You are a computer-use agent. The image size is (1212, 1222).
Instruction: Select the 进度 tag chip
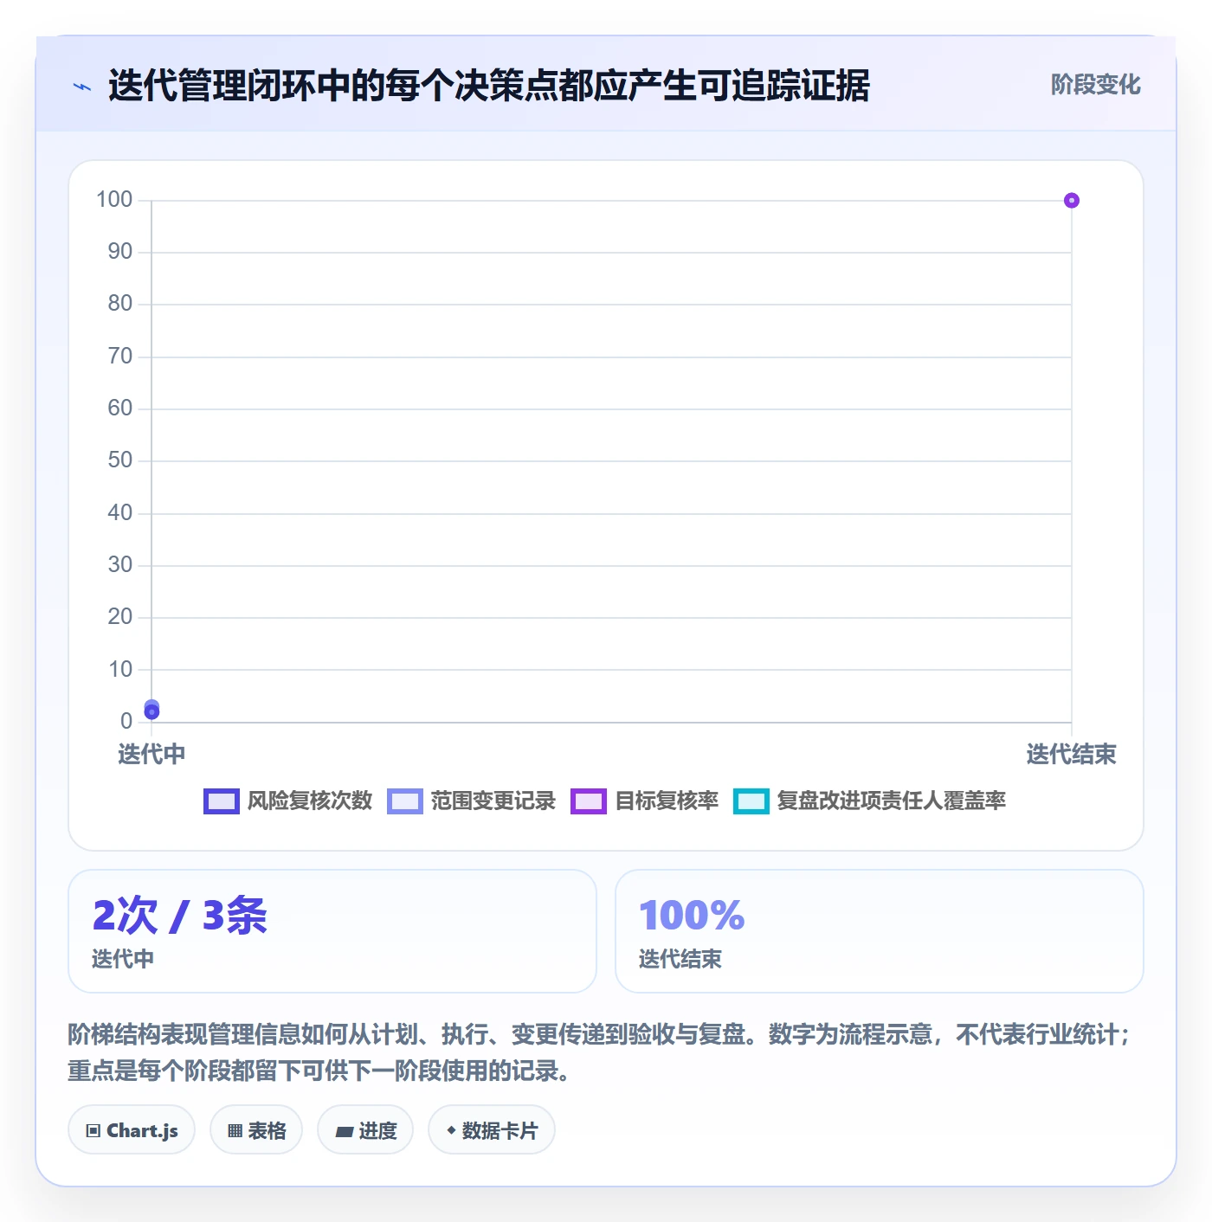click(x=365, y=1130)
